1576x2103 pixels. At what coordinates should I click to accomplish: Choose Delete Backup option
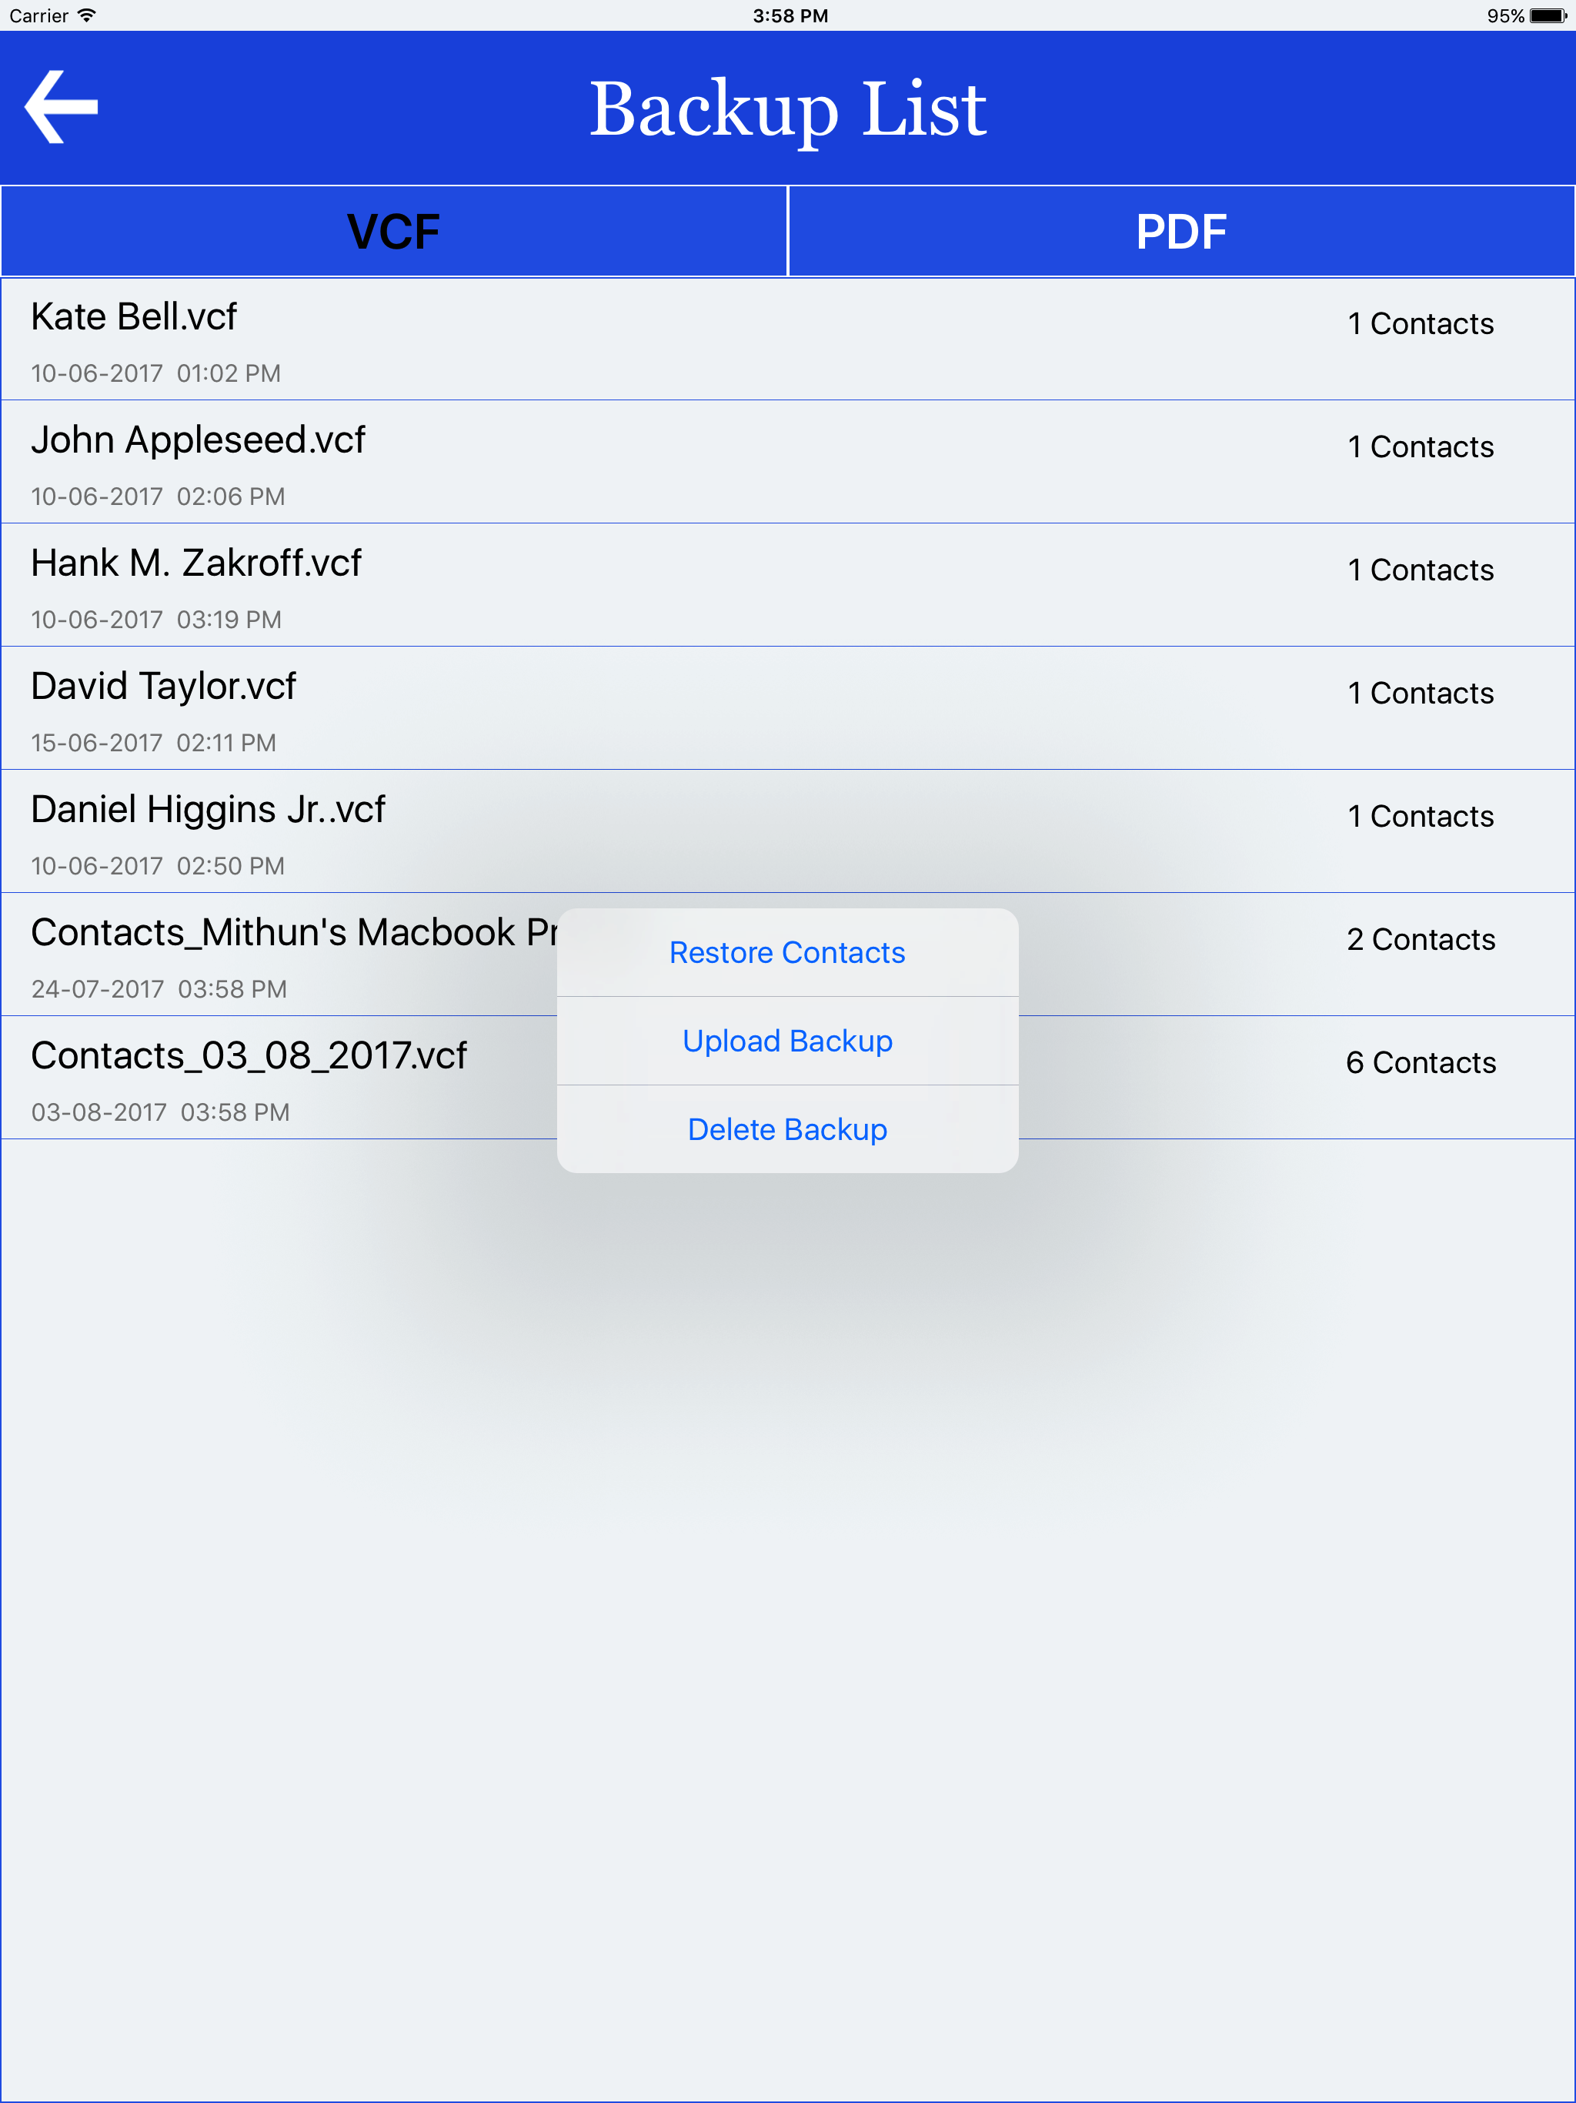point(787,1129)
